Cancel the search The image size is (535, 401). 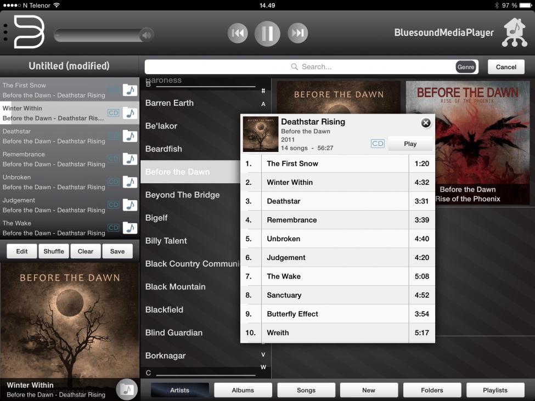(x=506, y=67)
